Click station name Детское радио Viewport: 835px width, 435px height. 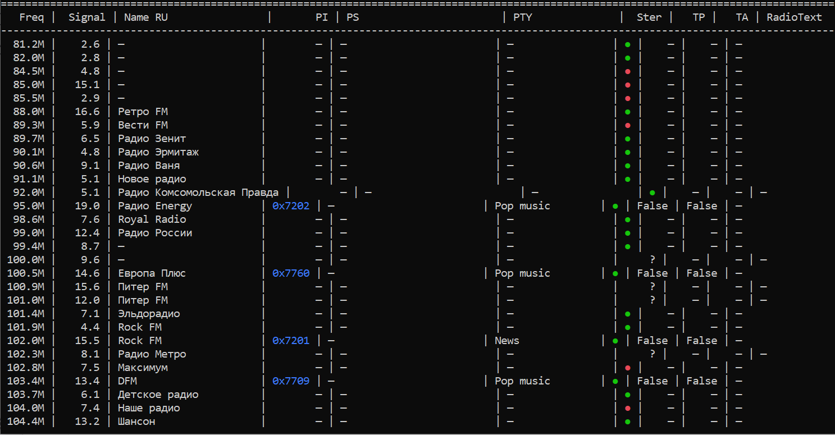(158, 395)
